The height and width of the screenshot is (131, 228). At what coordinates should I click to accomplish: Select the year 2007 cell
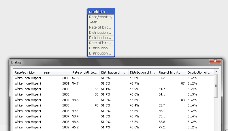(66, 117)
